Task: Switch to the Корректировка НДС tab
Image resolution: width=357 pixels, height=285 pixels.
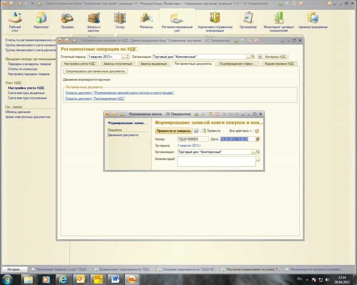Action: [x=279, y=64]
